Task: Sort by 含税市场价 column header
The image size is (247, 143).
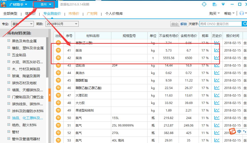Action: (189, 36)
